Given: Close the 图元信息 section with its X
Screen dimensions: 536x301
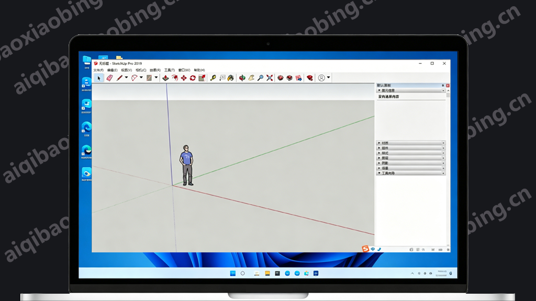Looking at the screenshot, I should [443, 90].
